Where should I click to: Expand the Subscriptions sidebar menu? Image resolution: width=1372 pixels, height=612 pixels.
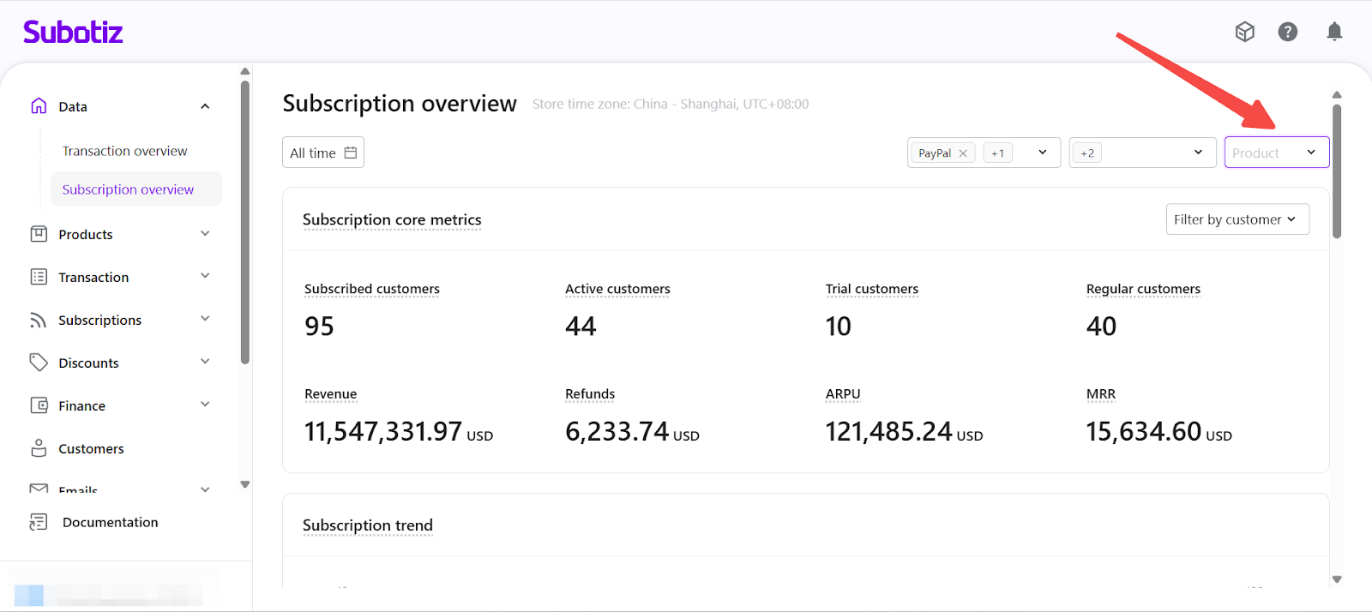(205, 319)
